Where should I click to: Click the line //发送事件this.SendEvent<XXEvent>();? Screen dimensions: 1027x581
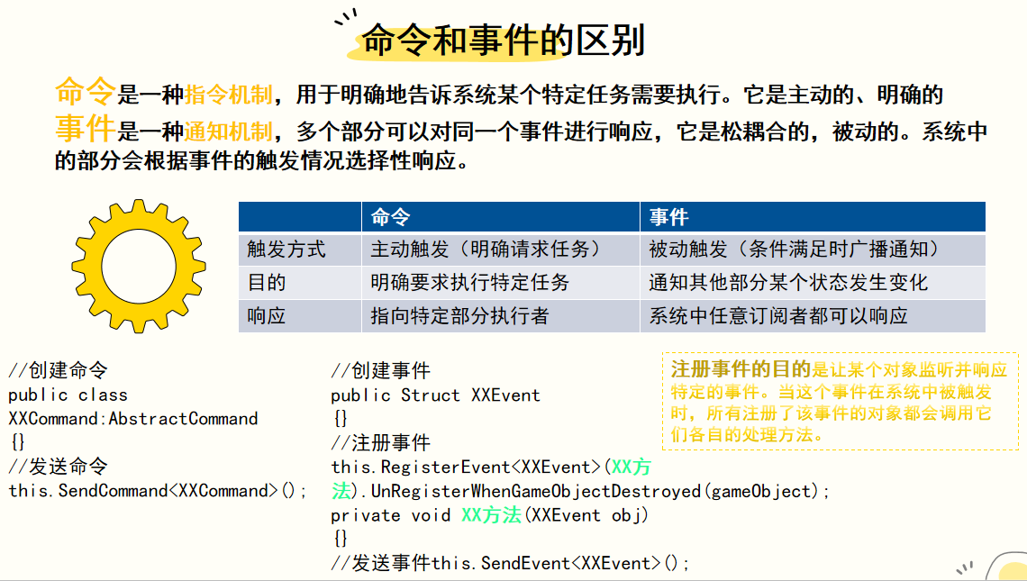(x=510, y=563)
